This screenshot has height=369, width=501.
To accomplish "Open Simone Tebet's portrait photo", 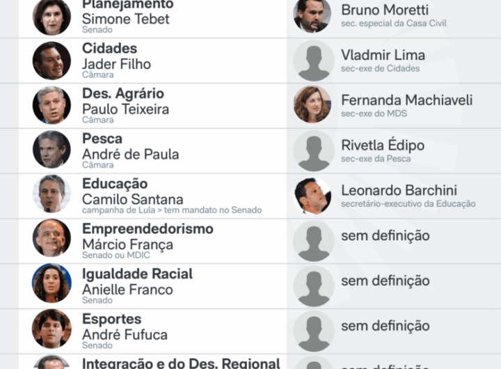I will point(51,16).
